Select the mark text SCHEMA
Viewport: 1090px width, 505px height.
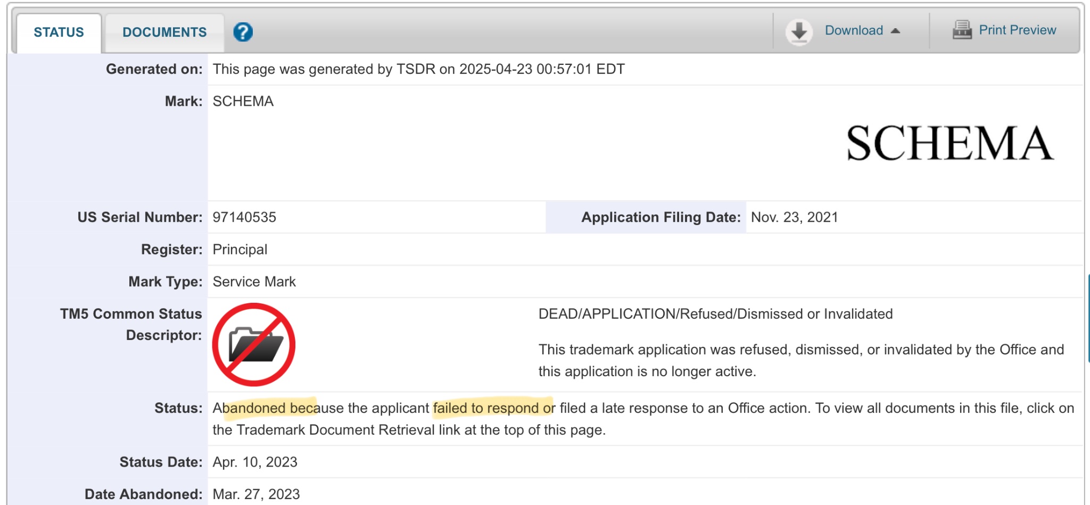(243, 101)
